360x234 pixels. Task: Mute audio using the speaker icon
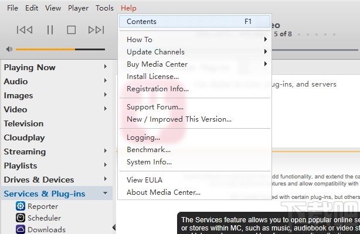click(10, 49)
